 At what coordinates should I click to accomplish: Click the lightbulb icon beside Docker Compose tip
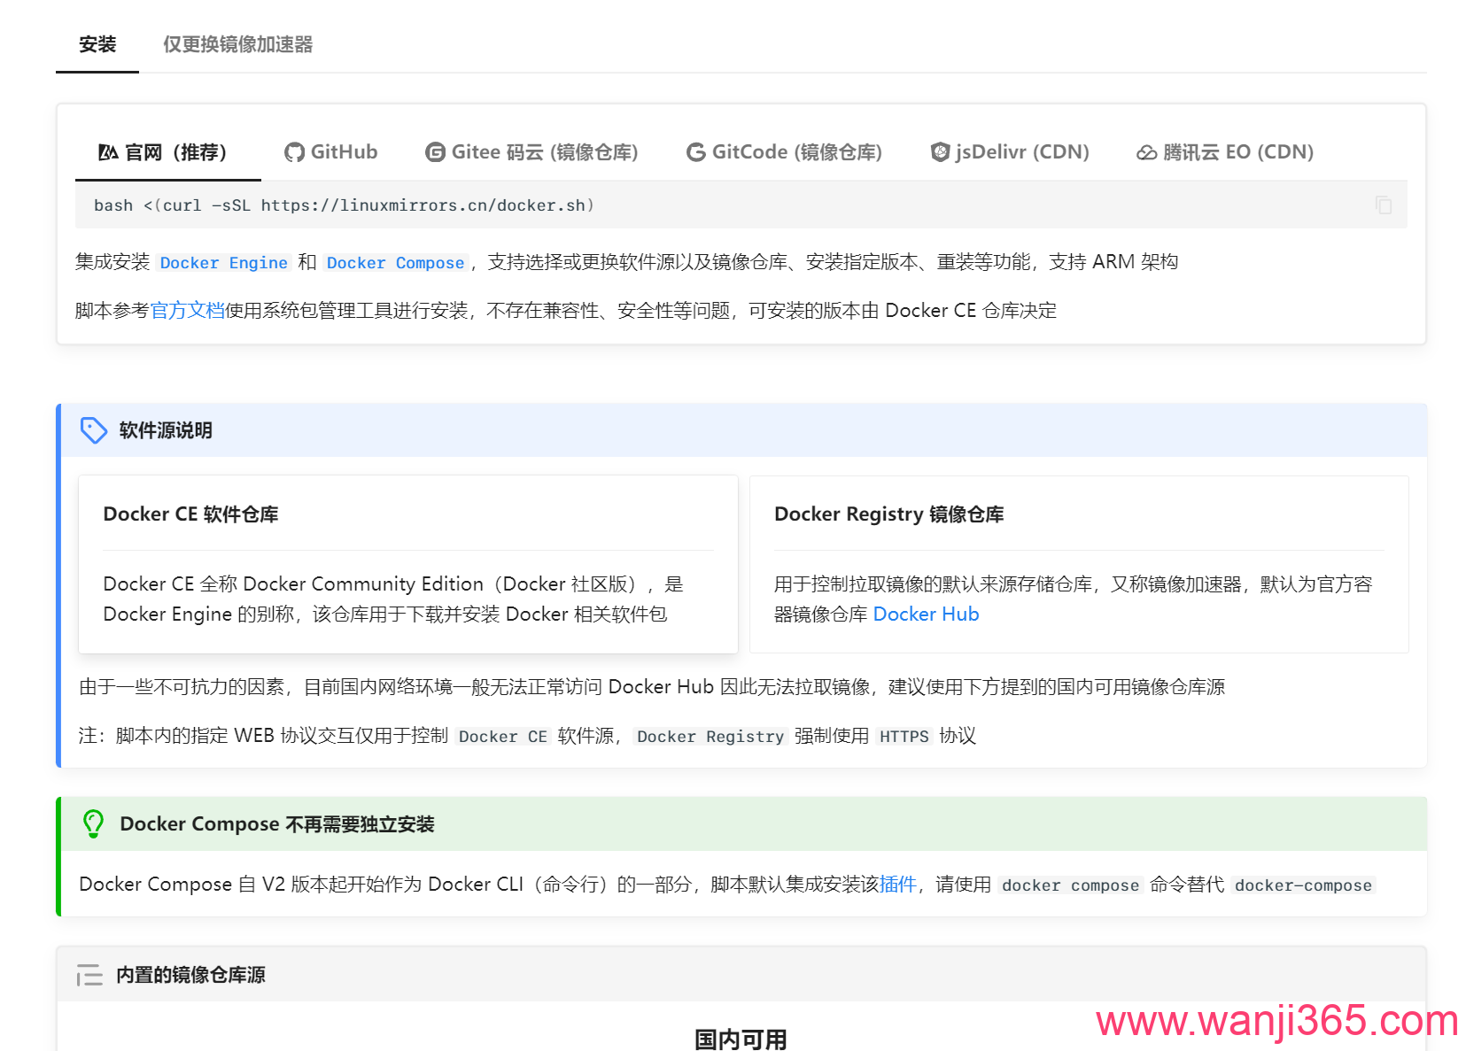pos(93,823)
